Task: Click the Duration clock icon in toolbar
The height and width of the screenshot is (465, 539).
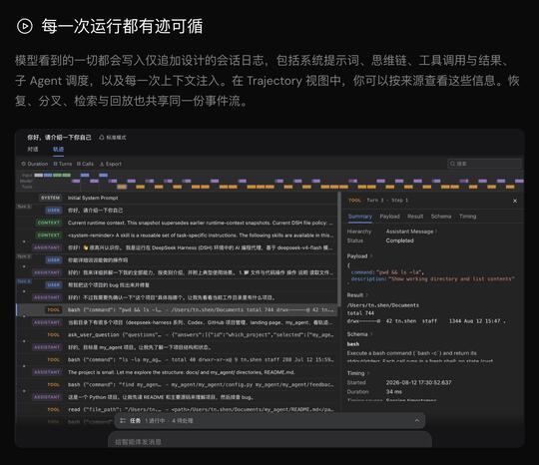Action: [x=23, y=164]
